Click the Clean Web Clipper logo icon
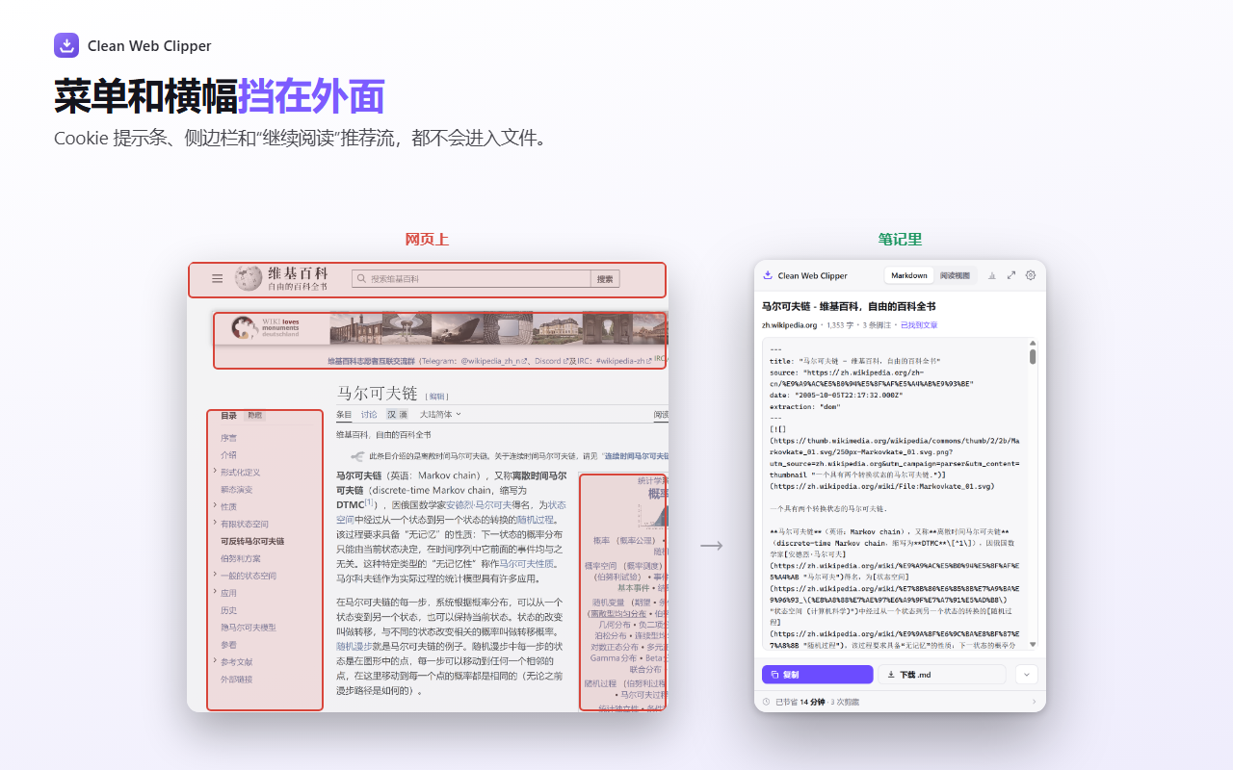Screen dimensions: 1233x770 [66, 45]
